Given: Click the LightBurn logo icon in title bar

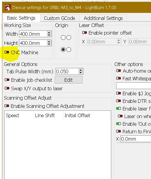Looking at the screenshot, I should (x=8, y=8).
